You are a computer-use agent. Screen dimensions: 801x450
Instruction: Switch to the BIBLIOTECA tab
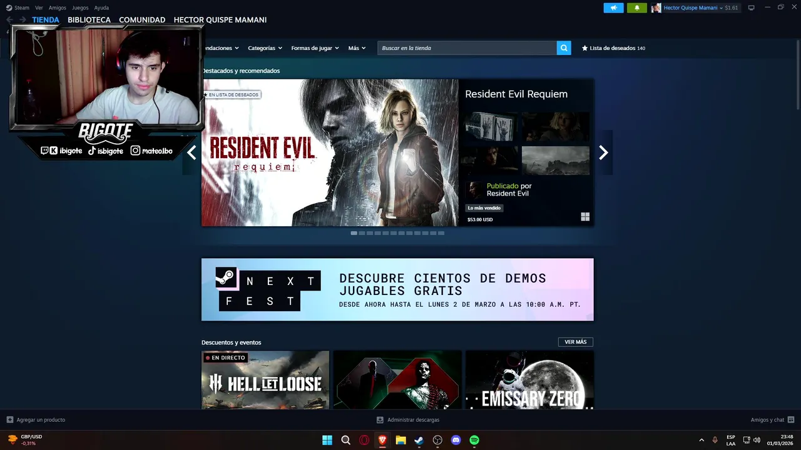(89, 20)
